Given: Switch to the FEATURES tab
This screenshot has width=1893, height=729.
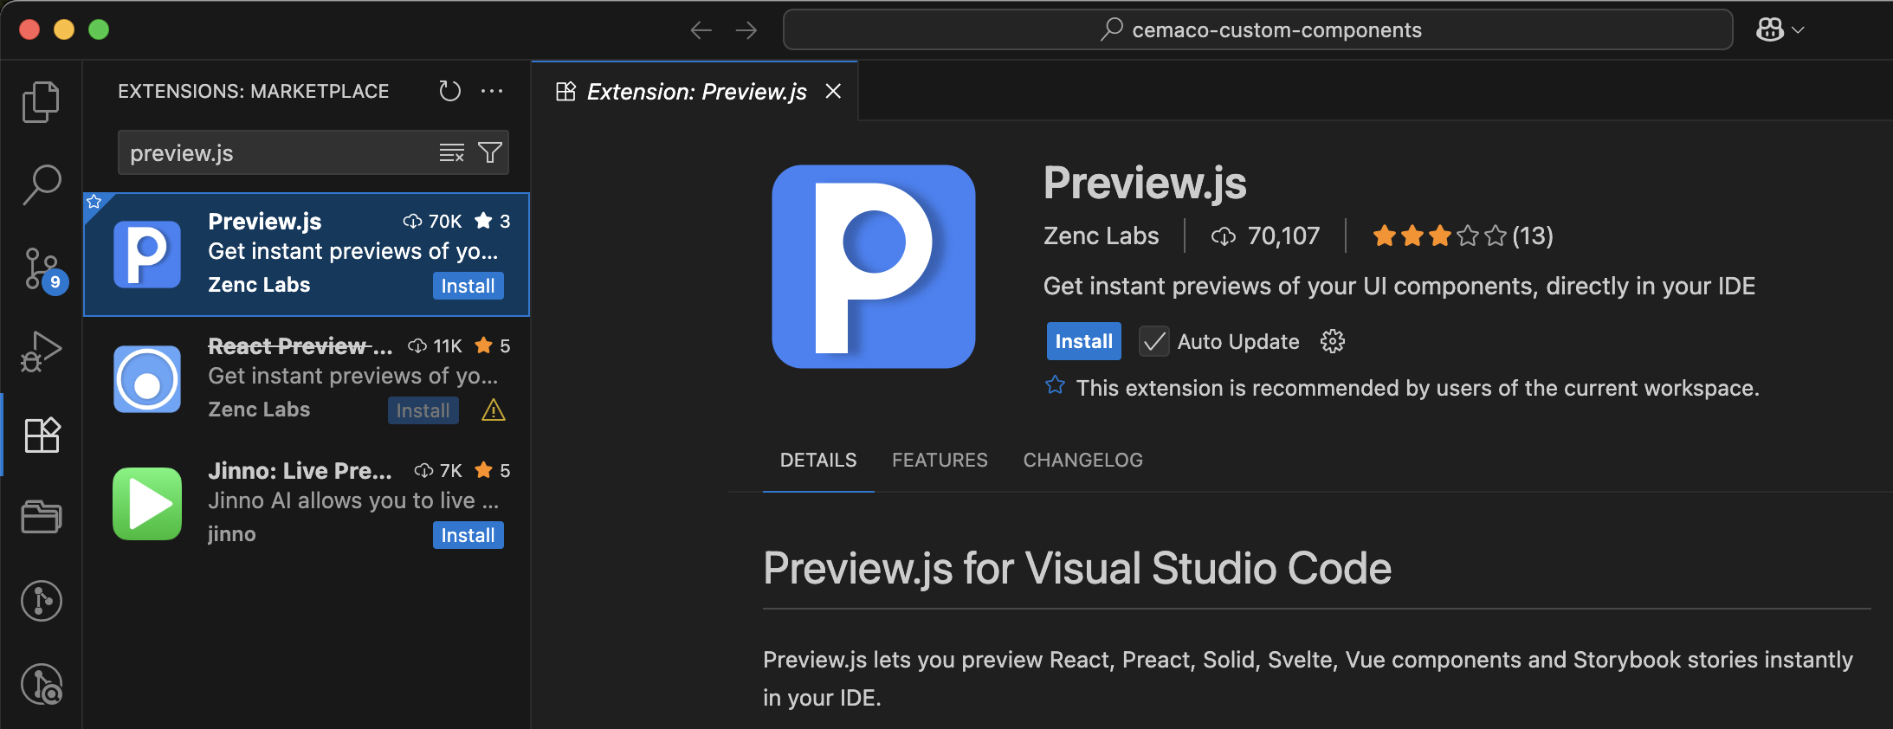Looking at the screenshot, I should coord(940,460).
